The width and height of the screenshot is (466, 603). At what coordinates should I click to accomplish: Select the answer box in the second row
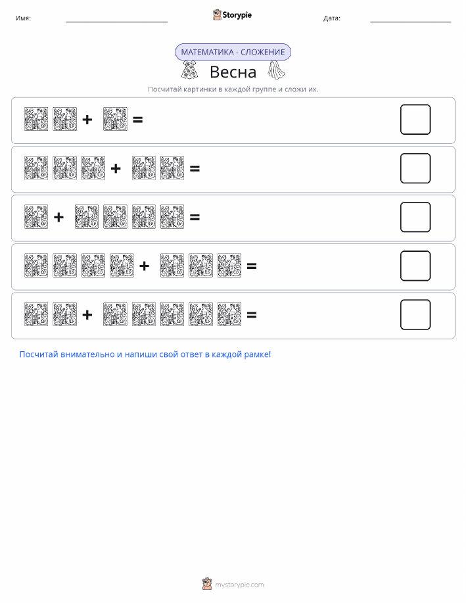click(x=415, y=168)
